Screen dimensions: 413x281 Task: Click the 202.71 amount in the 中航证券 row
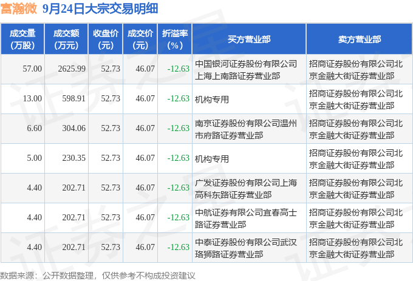click(x=73, y=218)
